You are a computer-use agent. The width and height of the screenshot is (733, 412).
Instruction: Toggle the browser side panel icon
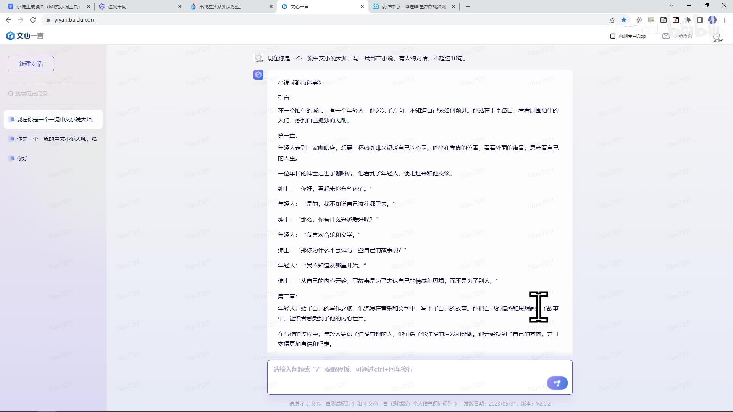point(700,20)
